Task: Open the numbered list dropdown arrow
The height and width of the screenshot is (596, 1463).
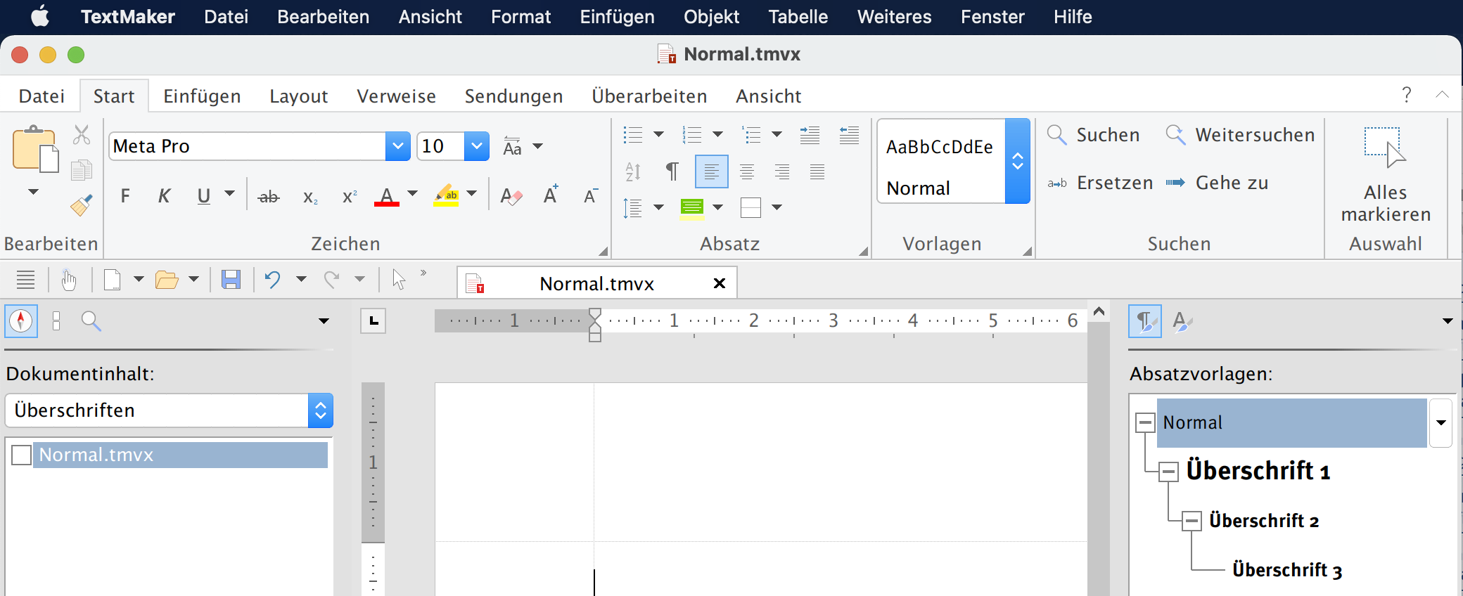Action: (x=718, y=134)
